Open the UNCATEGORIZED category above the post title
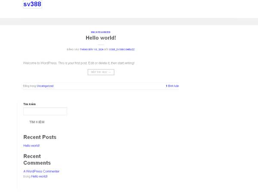 101,32
